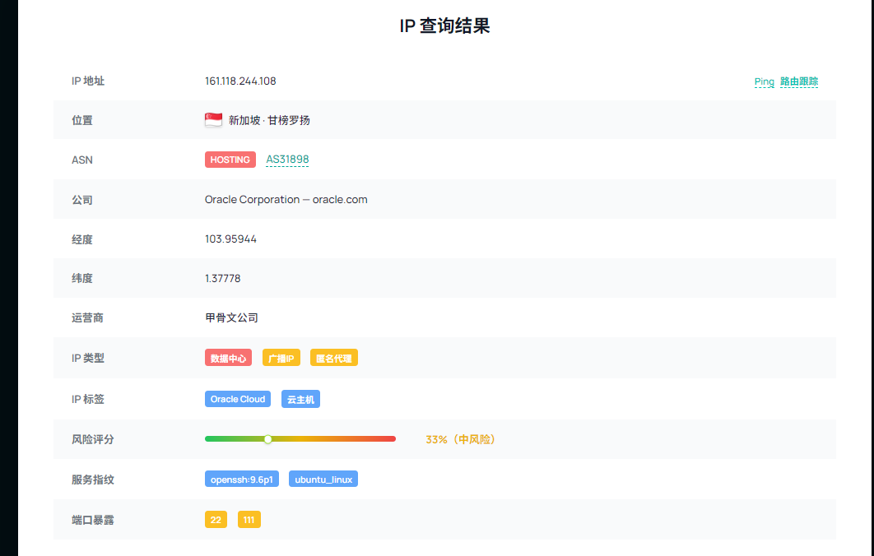Click the 云主机 tag badge

(300, 399)
